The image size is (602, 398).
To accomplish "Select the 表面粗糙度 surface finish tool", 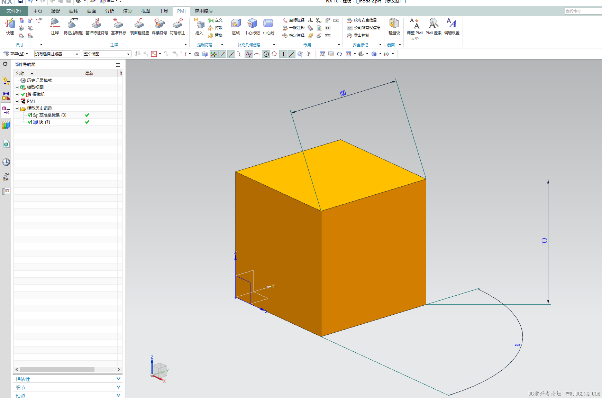I will point(139,27).
